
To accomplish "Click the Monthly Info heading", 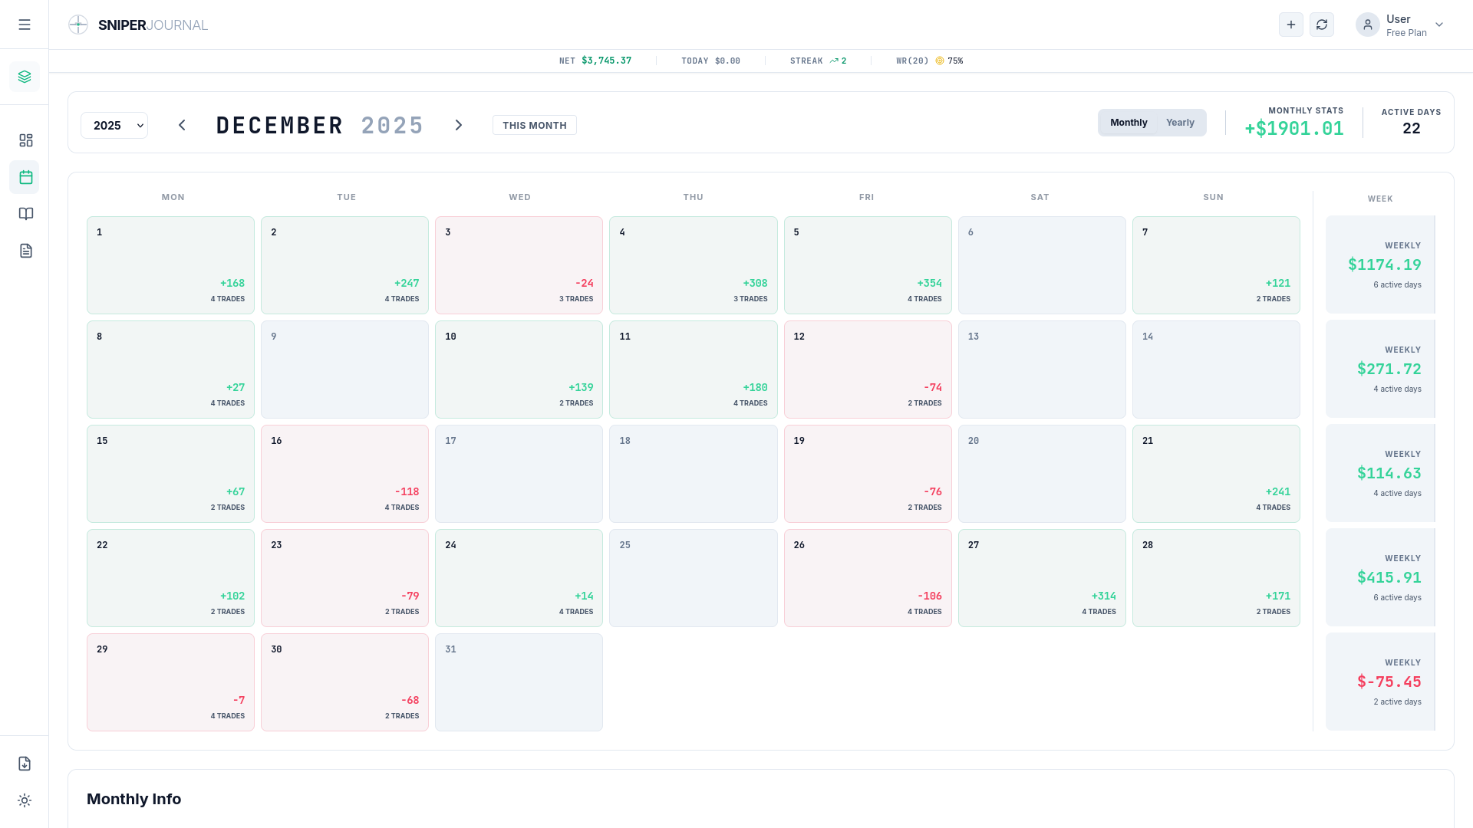I will coord(134,799).
